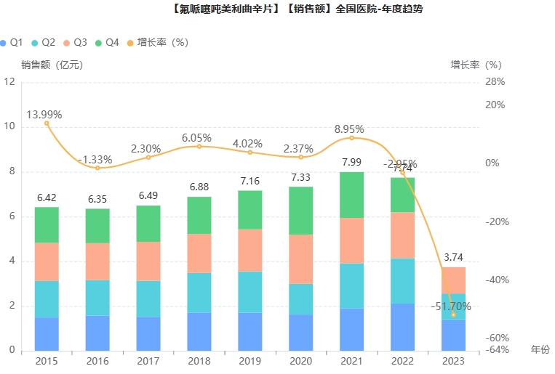Image resolution: width=555 pixels, height=374 pixels.
Task: Click the 12 left axis tick label
Action: (x=9, y=81)
